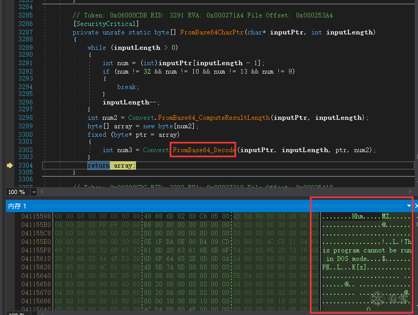Go to FromBase64CharPtr method name in declaration
Viewport: 418px width, 315px height.
point(212,32)
